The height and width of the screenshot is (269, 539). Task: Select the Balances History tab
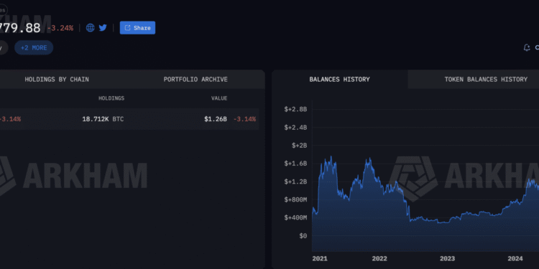pos(339,79)
